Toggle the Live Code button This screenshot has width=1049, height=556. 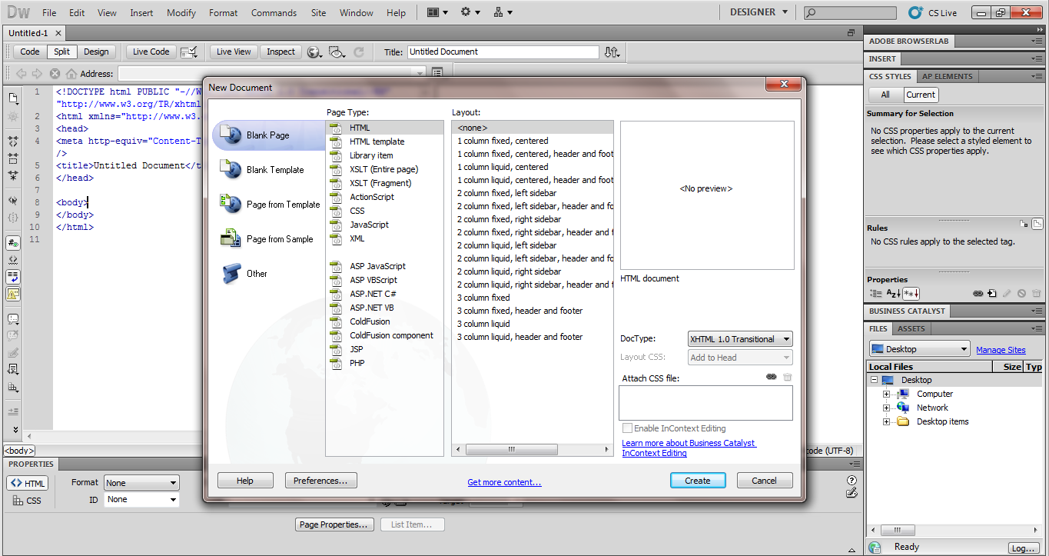151,52
